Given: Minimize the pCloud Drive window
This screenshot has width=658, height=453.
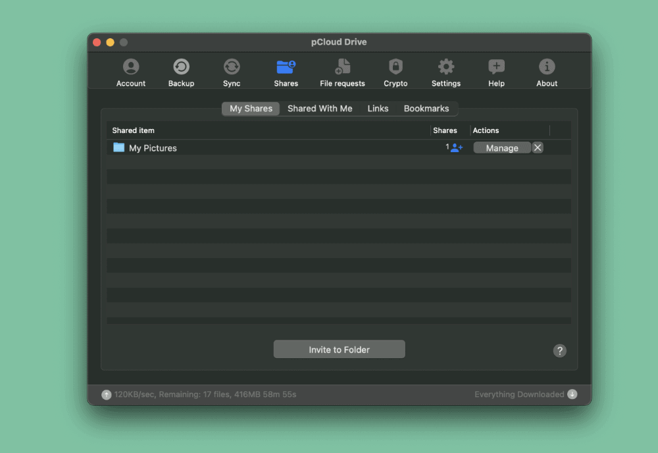Looking at the screenshot, I should pyautogui.click(x=111, y=42).
